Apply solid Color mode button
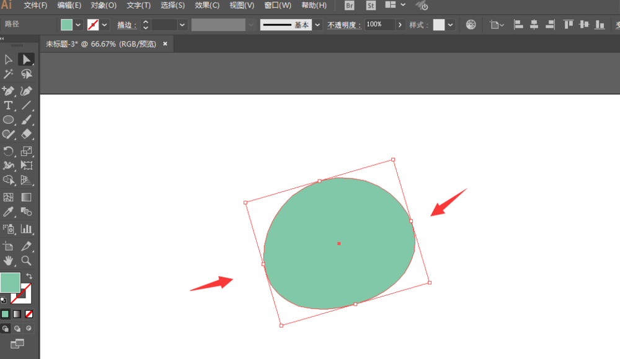 coord(5,314)
